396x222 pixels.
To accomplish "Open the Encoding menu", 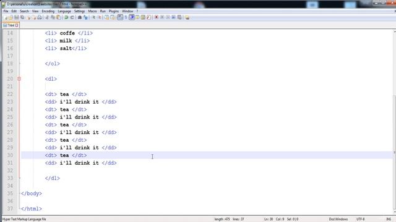I will [48, 11].
